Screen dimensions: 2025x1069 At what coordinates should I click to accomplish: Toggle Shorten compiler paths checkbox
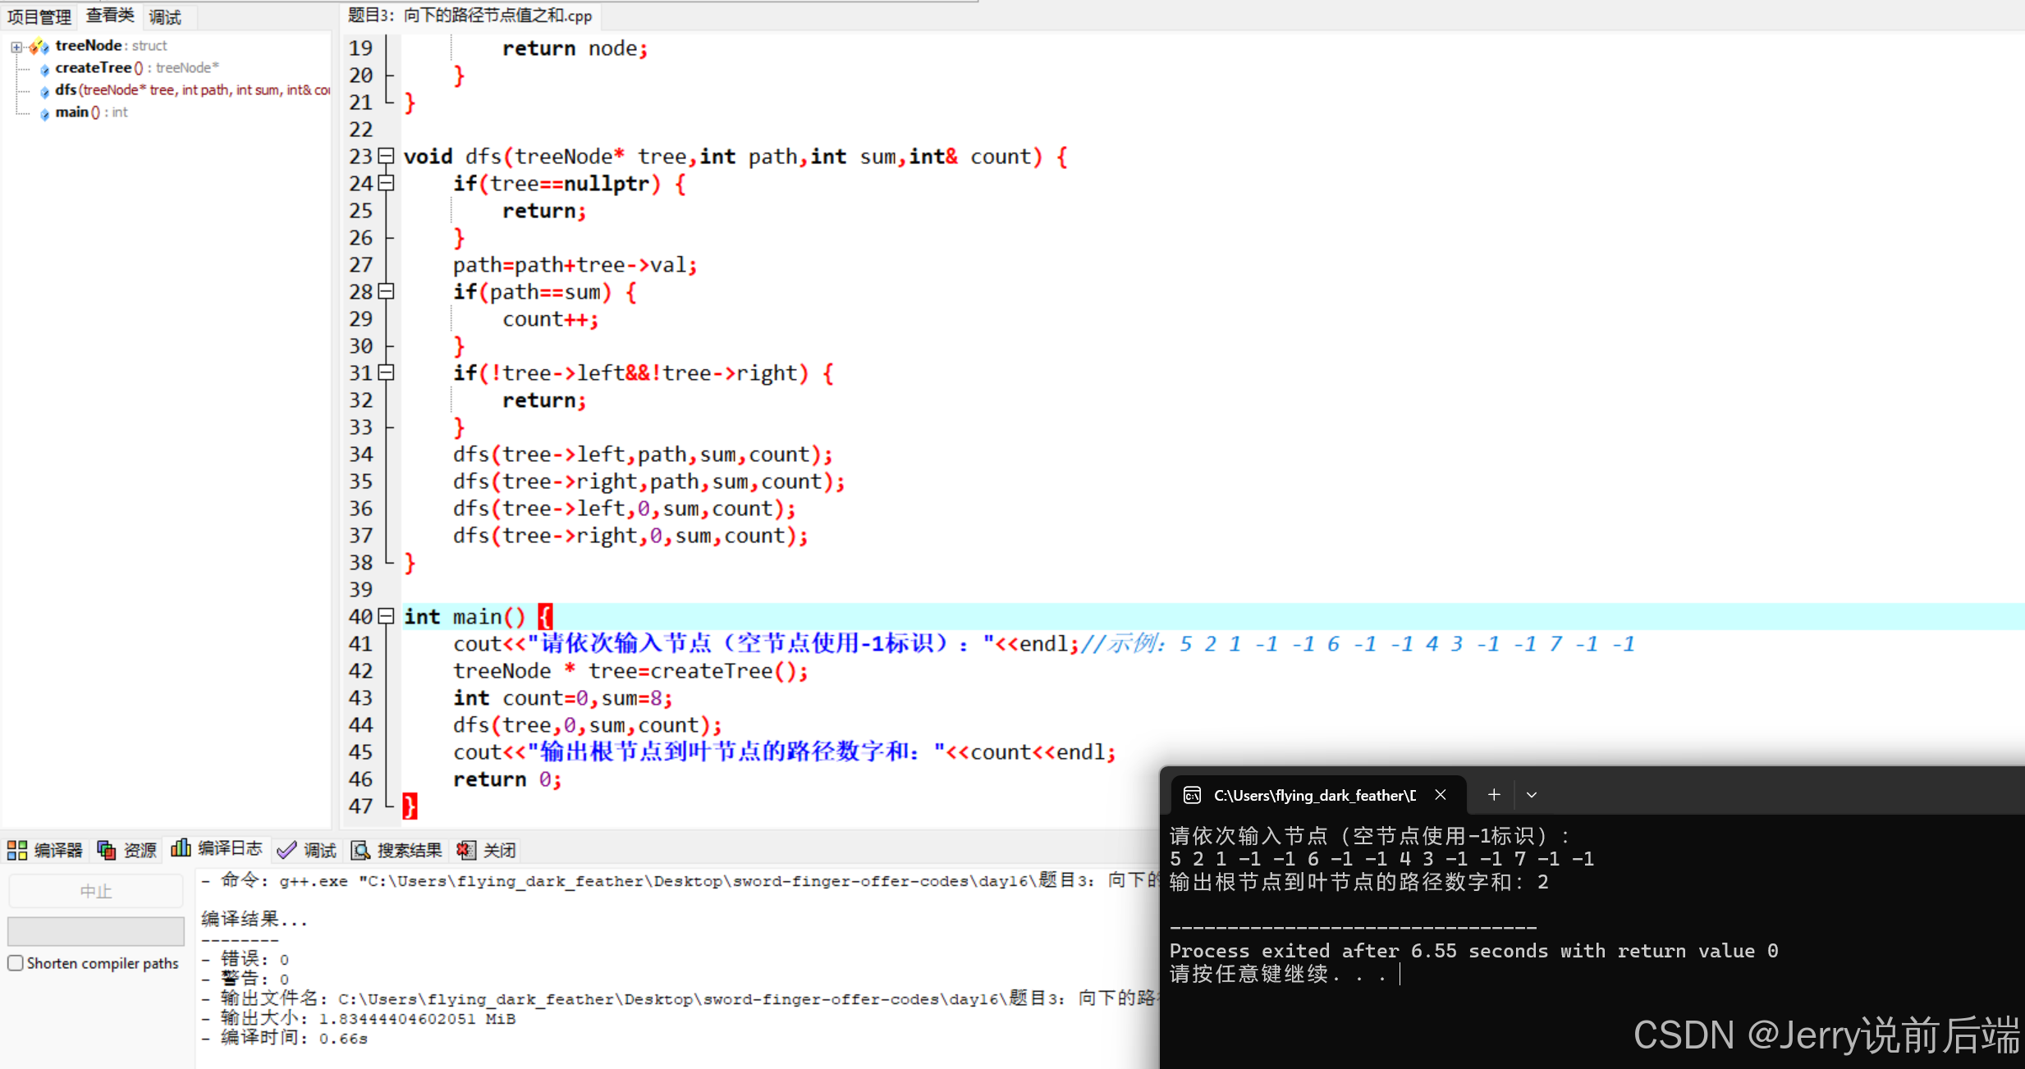(x=16, y=963)
